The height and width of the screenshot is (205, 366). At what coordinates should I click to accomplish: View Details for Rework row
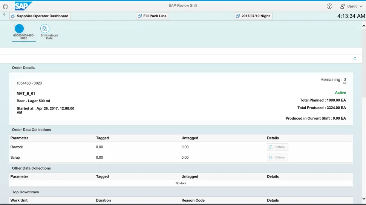click(277, 147)
